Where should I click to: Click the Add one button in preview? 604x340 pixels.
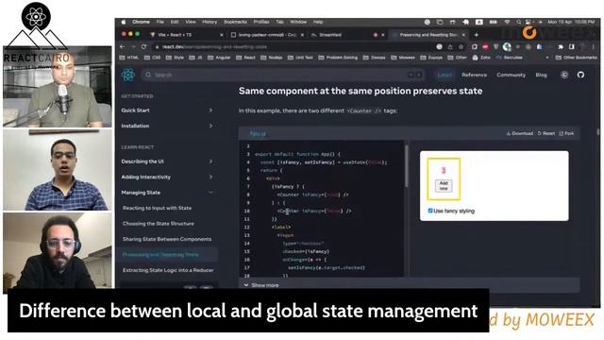point(444,185)
